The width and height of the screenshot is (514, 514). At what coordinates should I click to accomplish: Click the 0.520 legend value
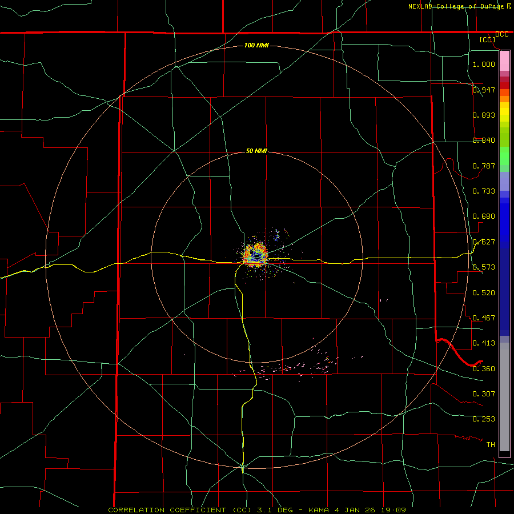tap(484, 293)
